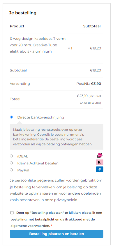Click the iDEAL payment logo icon

click(100, 155)
